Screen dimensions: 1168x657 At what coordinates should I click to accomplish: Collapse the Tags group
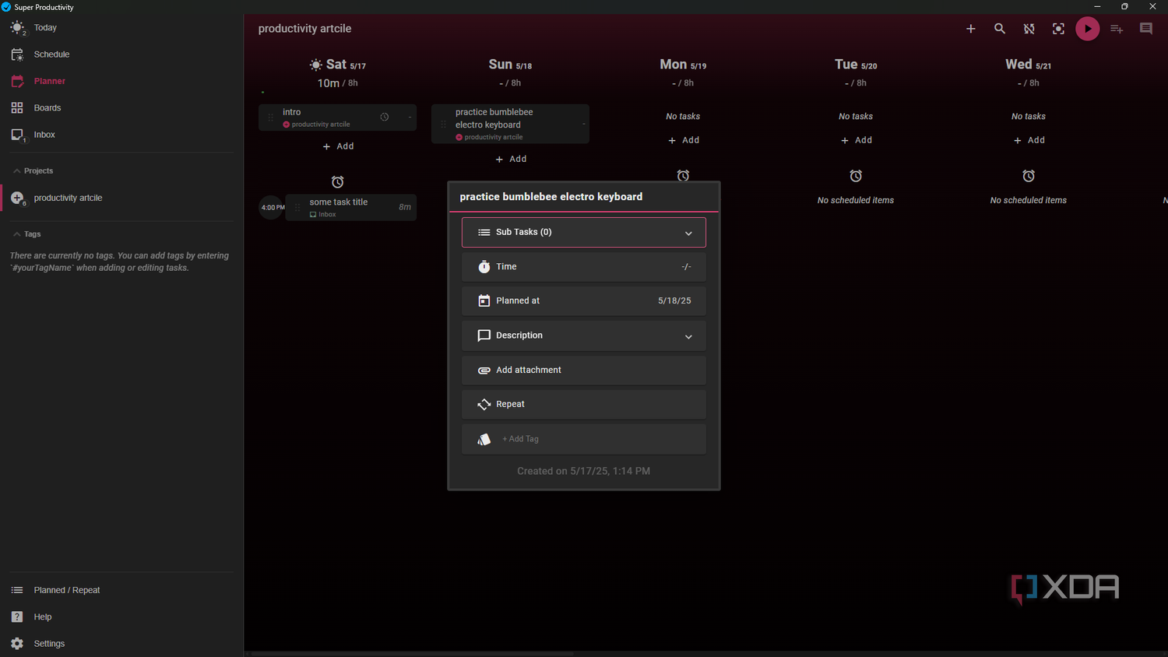point(26,234)
